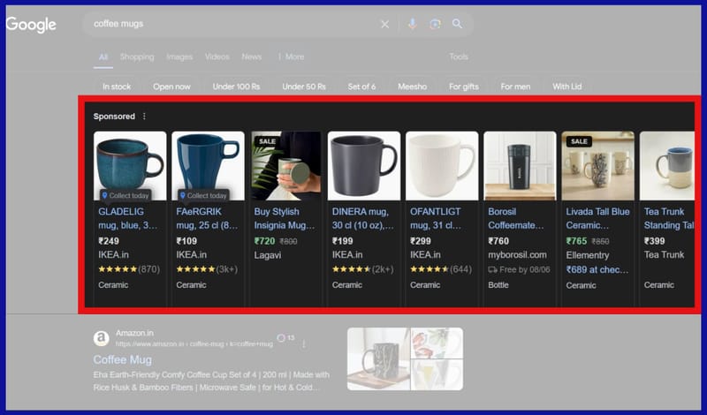Click the magnifying glass search icon
The height and width of the screenshot is (415, 707).
[457, 24]
